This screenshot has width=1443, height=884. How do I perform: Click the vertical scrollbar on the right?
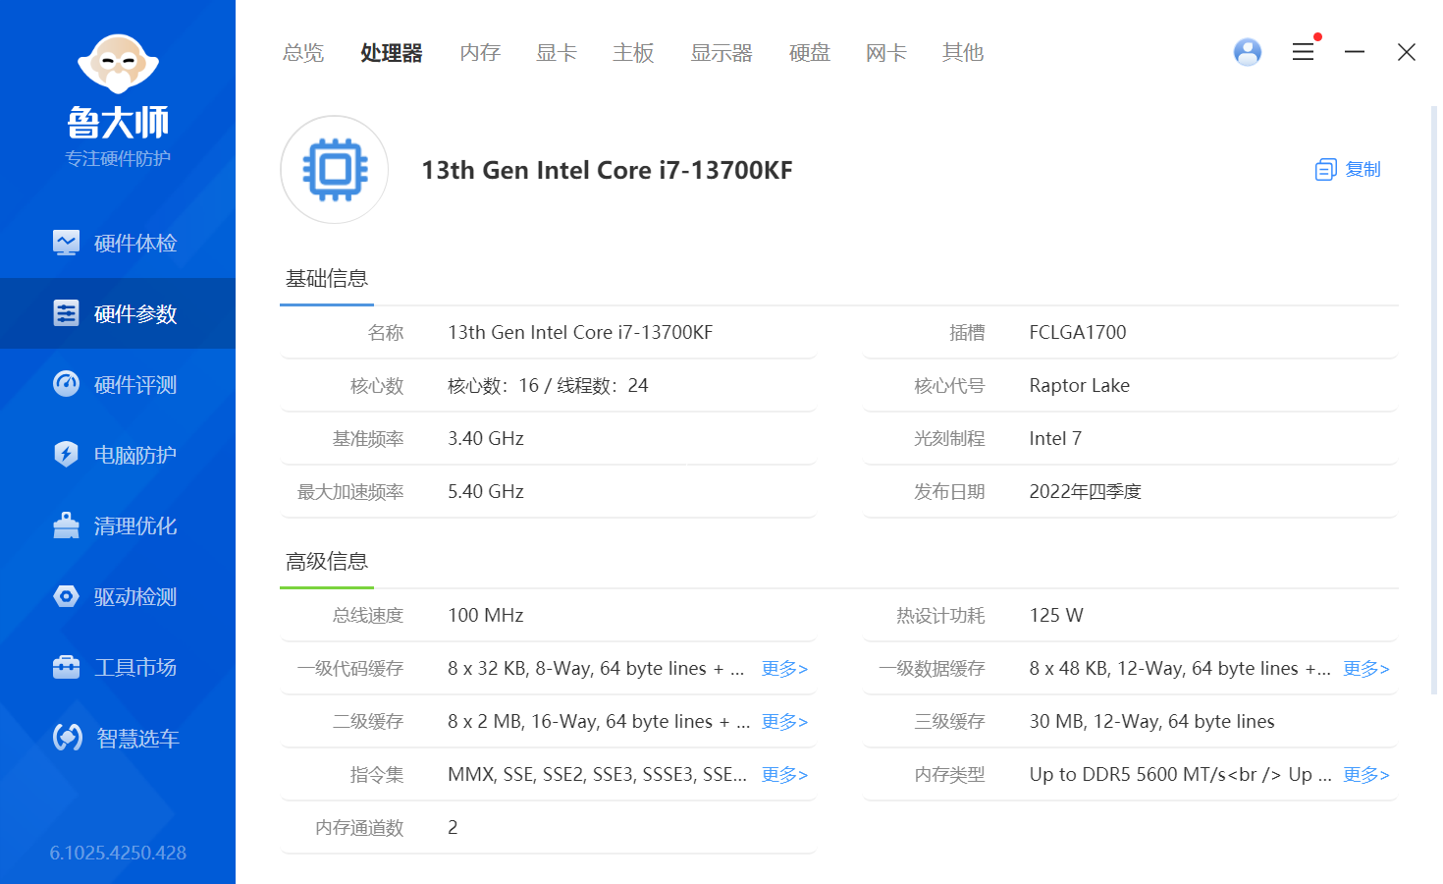[x=1433, y=400]
